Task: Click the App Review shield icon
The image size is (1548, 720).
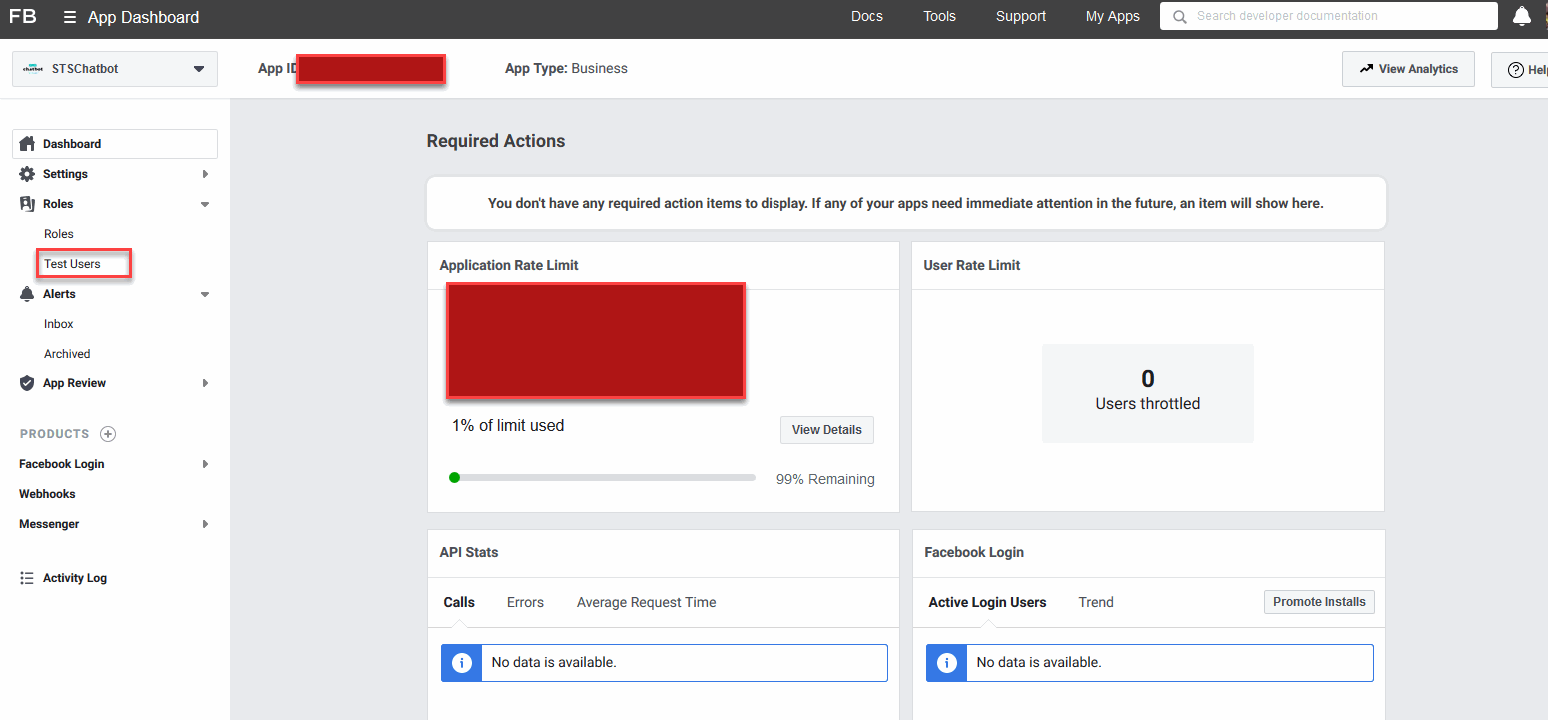Action: point(27,383)
